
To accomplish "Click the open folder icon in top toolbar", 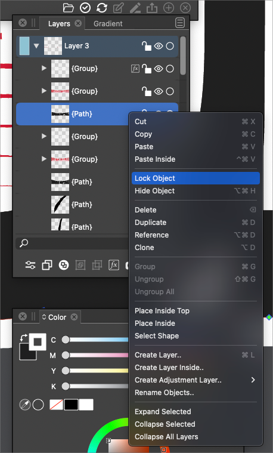I will point(69,8).
